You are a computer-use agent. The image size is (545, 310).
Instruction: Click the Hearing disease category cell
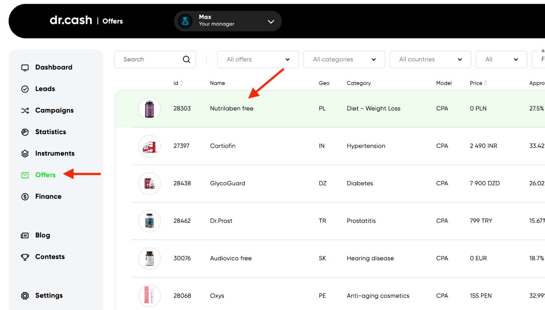point(370,258)
